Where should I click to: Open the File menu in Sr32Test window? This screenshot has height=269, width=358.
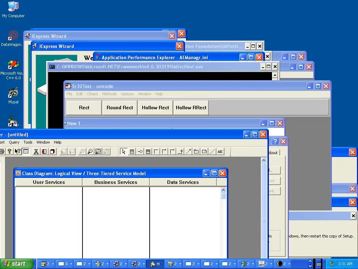click(69, 94)
